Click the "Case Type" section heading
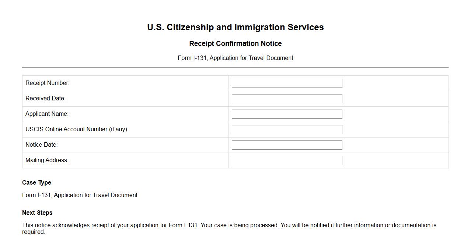This screenshot has width=471, height=239. coord(36,183)
